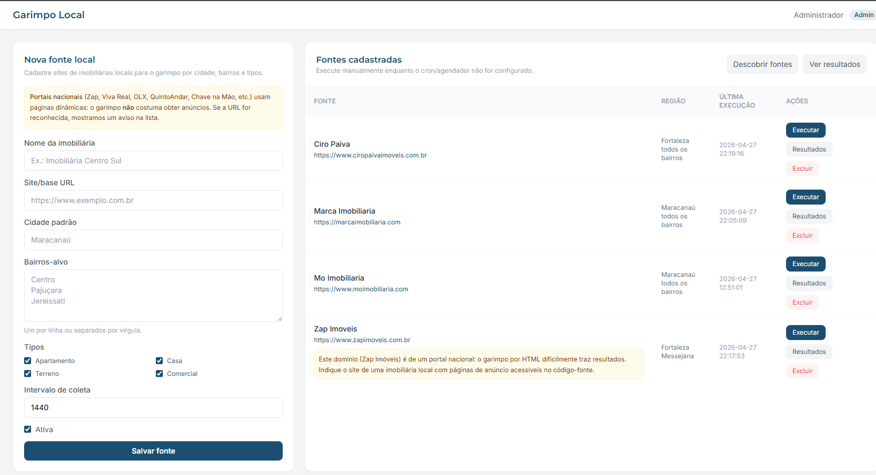Open the ciropaivaimoveis.com.br link

coord(371,155)
